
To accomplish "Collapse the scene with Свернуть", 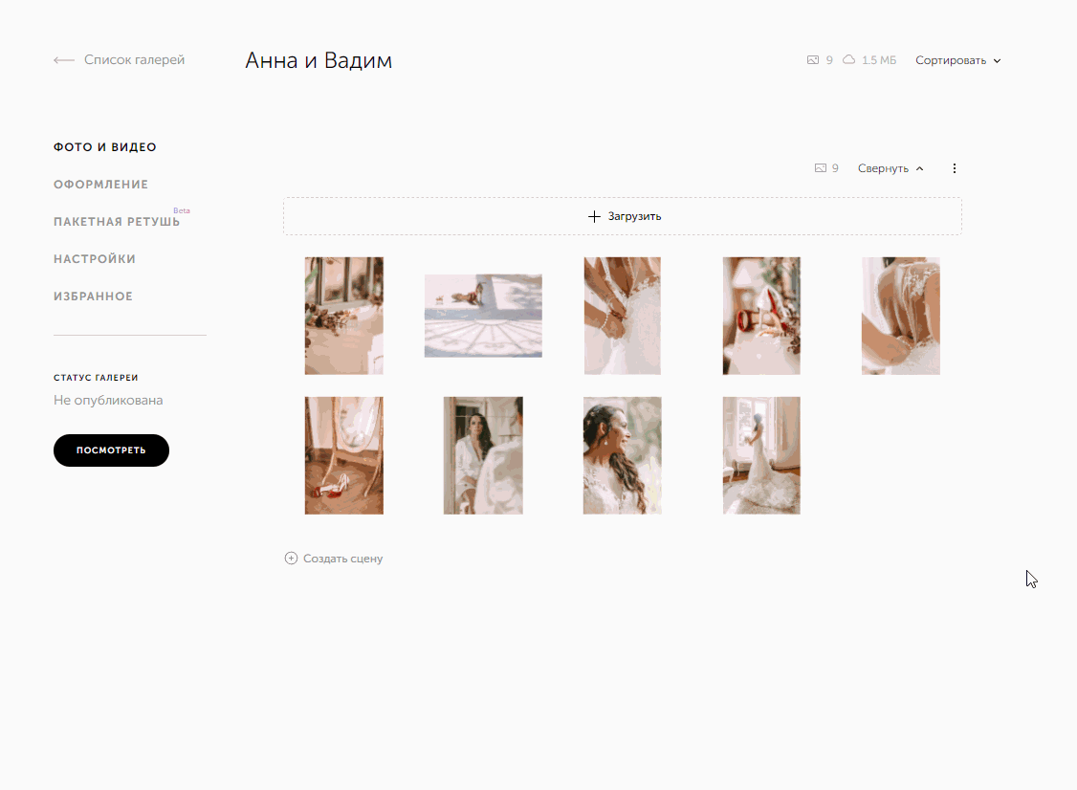I will coord(890,168).
